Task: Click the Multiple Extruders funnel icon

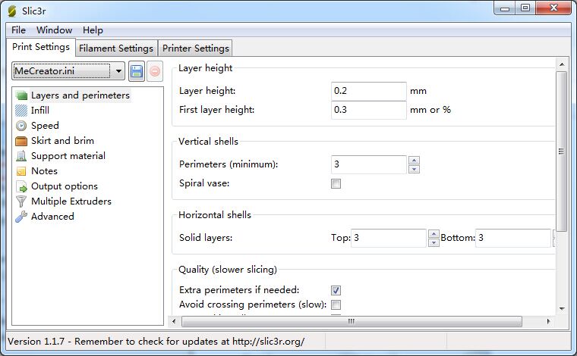Action: (x=21, y=201)
